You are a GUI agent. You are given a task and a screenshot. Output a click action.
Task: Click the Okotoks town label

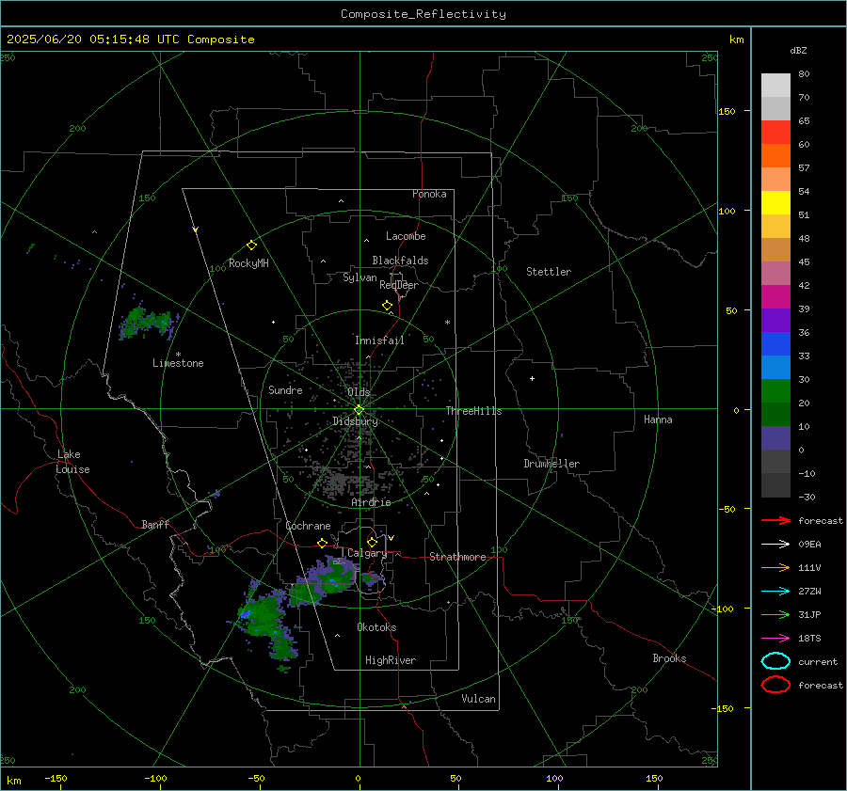[376, 627]
